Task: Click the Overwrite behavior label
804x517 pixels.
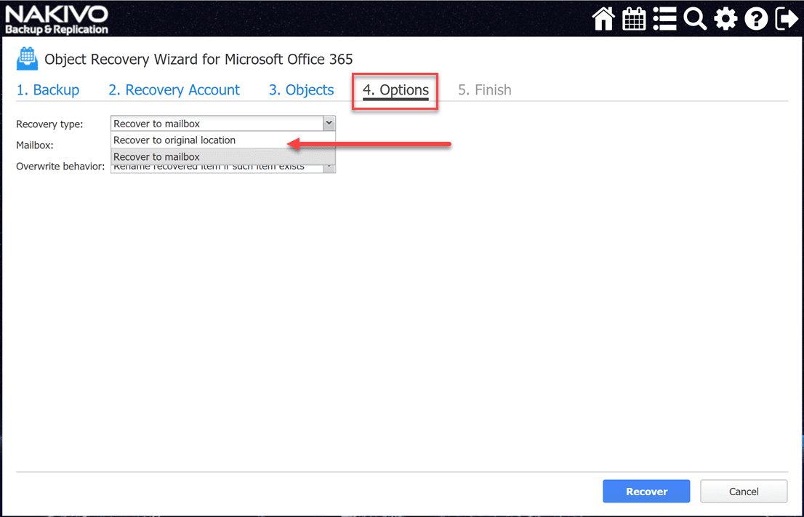Action: pos(60,167)
